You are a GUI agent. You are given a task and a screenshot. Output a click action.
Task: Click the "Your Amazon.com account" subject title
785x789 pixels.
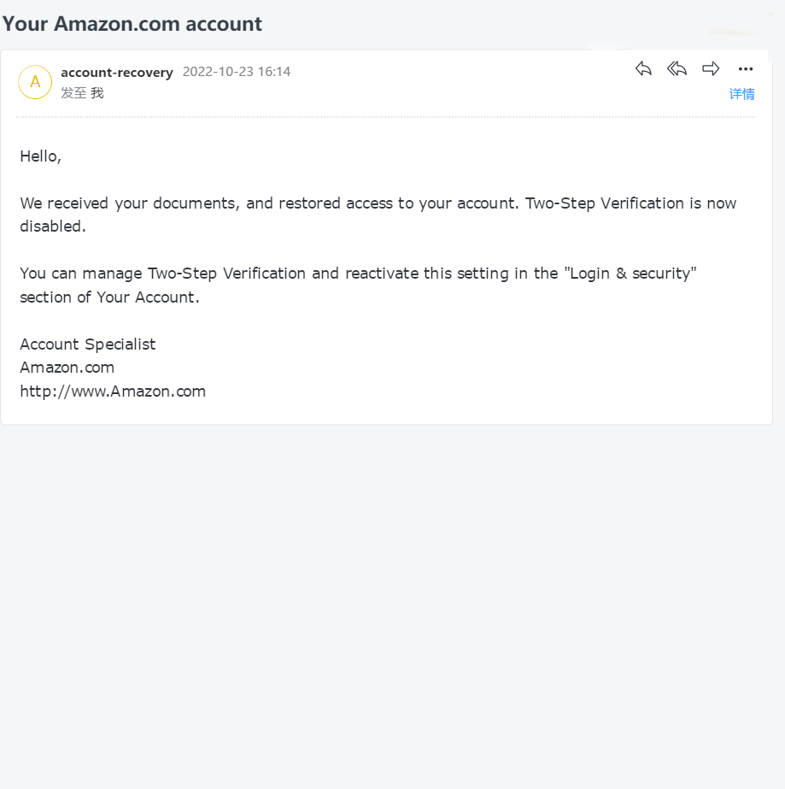click(x=132, y=24)
